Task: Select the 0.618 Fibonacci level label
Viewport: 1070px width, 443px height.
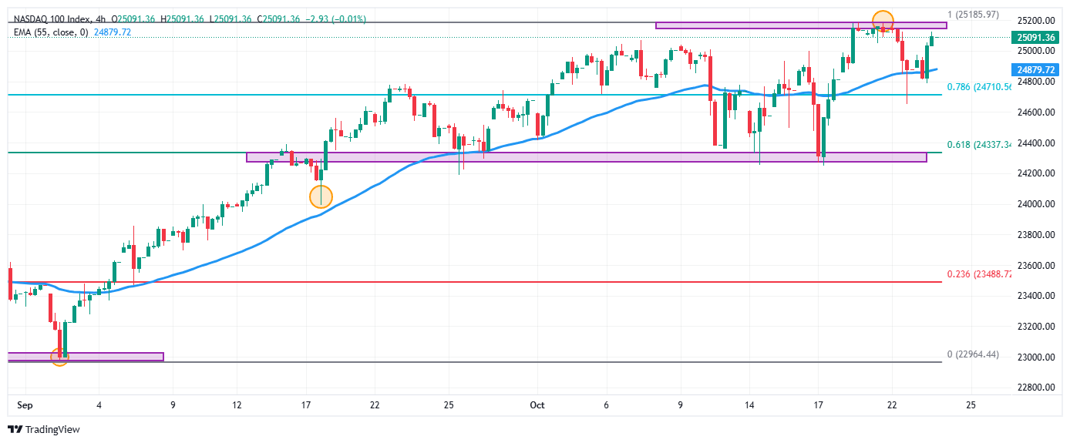Action: click(978, 145)
